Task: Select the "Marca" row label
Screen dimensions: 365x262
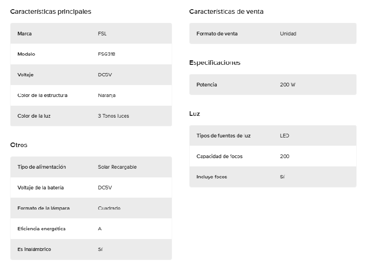Action: point(24,34)
